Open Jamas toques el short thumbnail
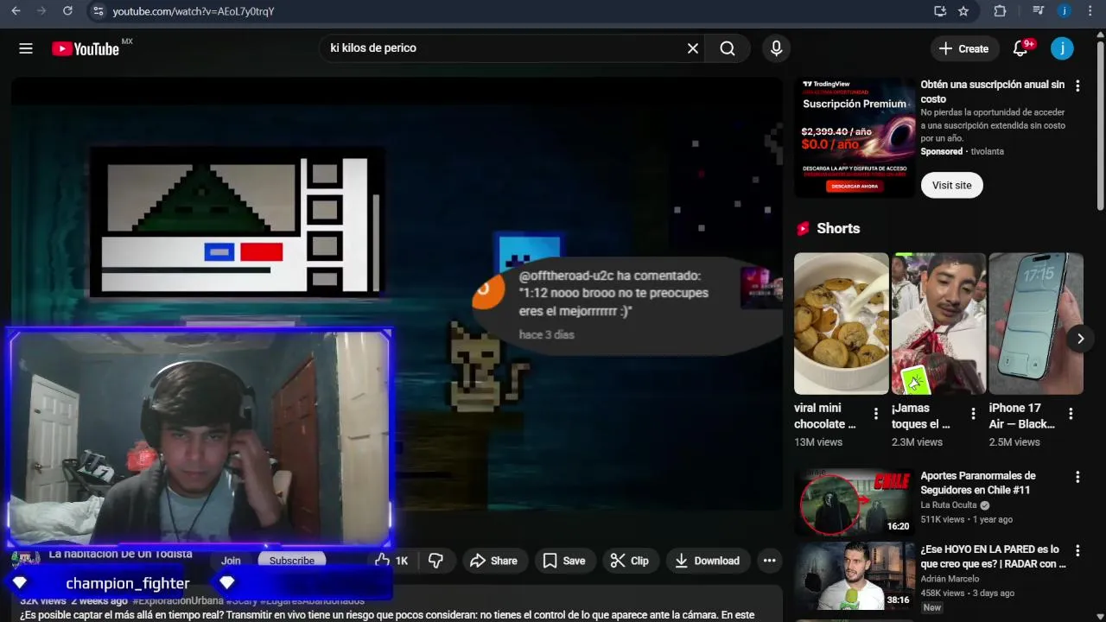Viewport: 1106px width, 622px height. pyautogui.click(x=938, y=323)
